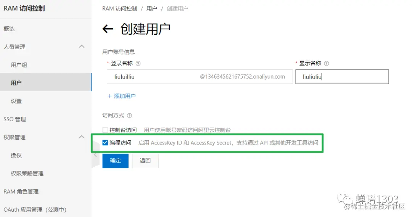Click RAM 访问控制 breadcrumb link

coord(119,9)
